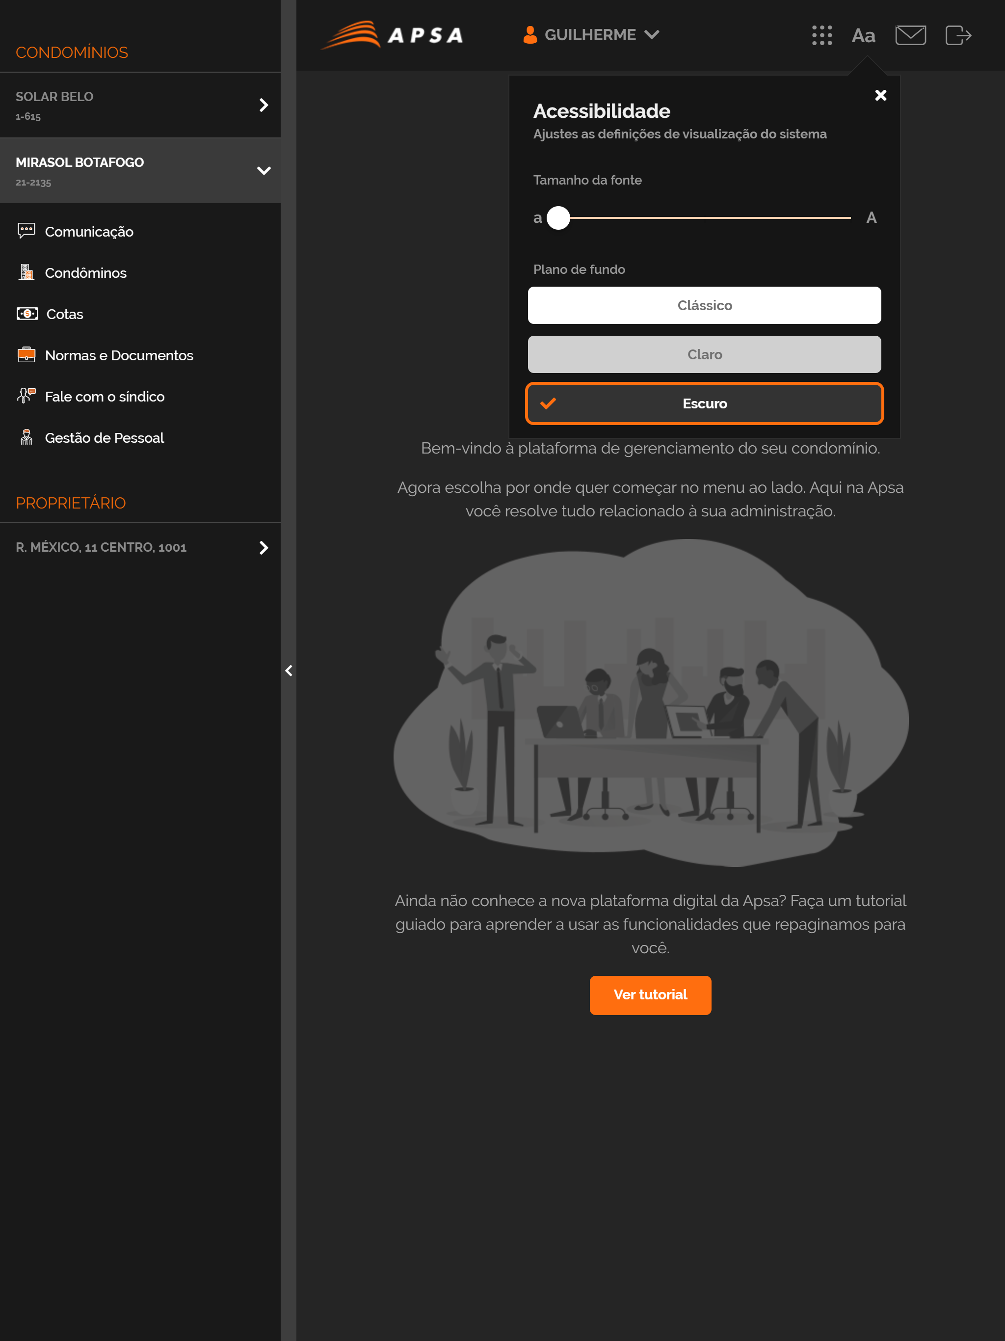
Task: Click the office team illustration
Action: [x=650, y=702]
